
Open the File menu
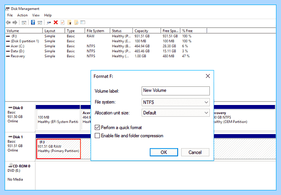[x=10, y=15]
